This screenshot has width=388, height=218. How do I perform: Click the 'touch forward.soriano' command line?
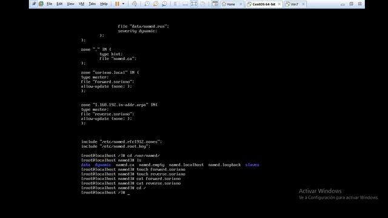click(133, 170)
